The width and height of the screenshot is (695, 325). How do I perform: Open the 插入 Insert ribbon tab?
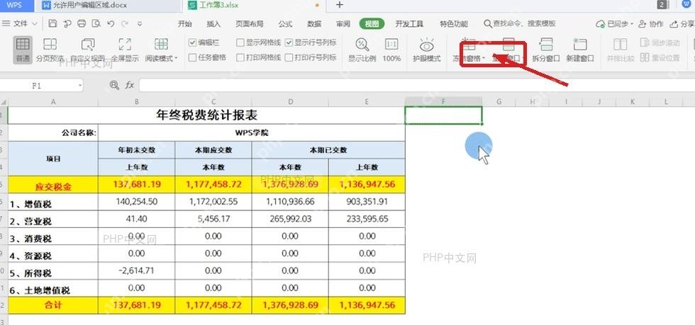(x=213, y=24)
